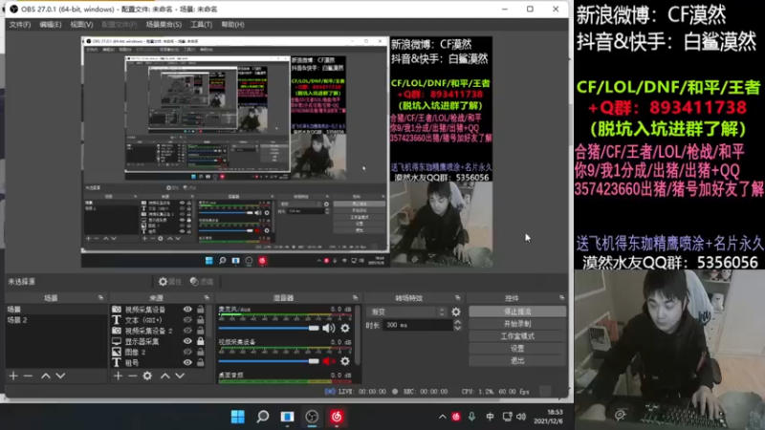Click the 时长 300 ms duration field

click(x=418, y=325)
